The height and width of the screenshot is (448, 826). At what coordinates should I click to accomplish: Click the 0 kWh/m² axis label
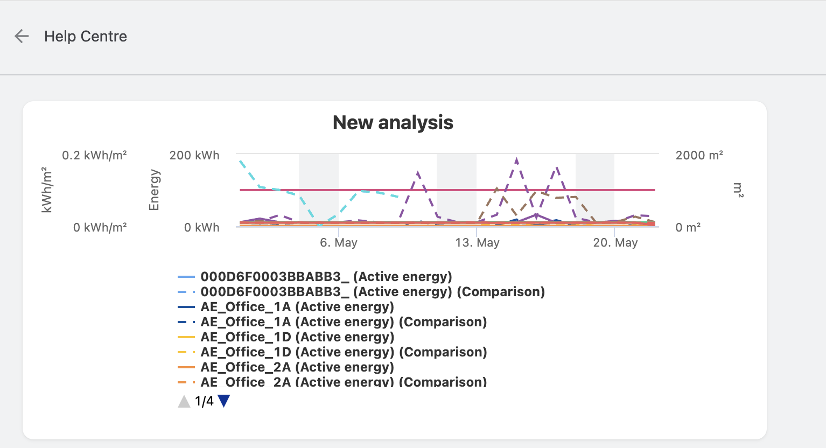click(100, 228)
